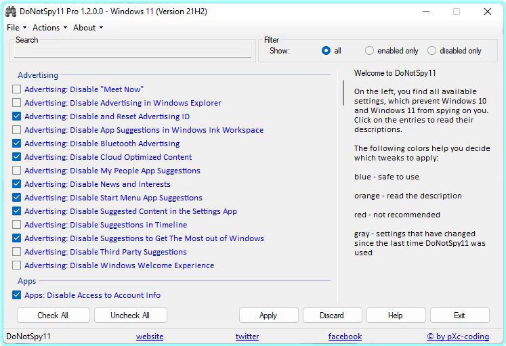Open Help via the Help button

point(396,315)
